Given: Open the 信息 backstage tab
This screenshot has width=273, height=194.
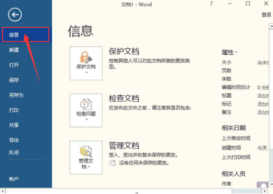Looking at the screenshot, I should tap(26, 35).
